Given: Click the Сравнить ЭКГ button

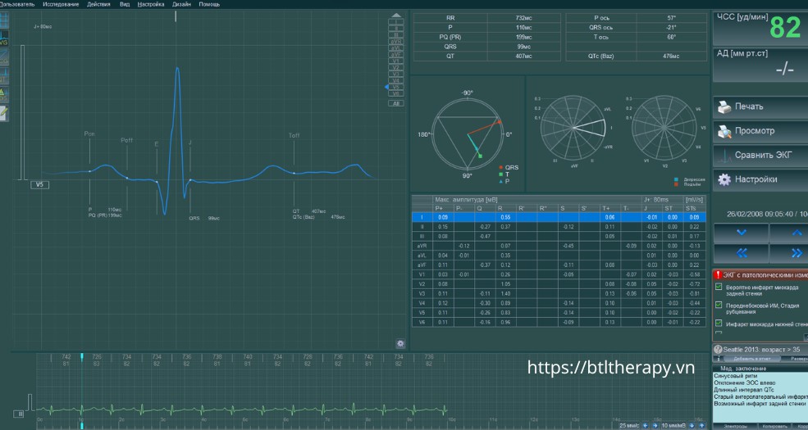Looking at the screenshot, I should pyautogui.click(x=760, y=155).
